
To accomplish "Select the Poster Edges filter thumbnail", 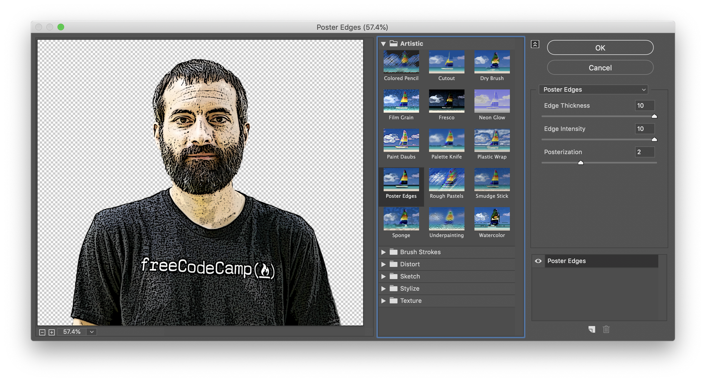I will 401,179.
